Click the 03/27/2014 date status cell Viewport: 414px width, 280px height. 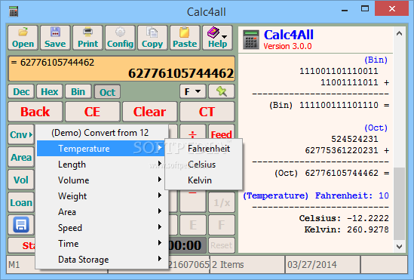pyautogui.click(x=323, y=264)
